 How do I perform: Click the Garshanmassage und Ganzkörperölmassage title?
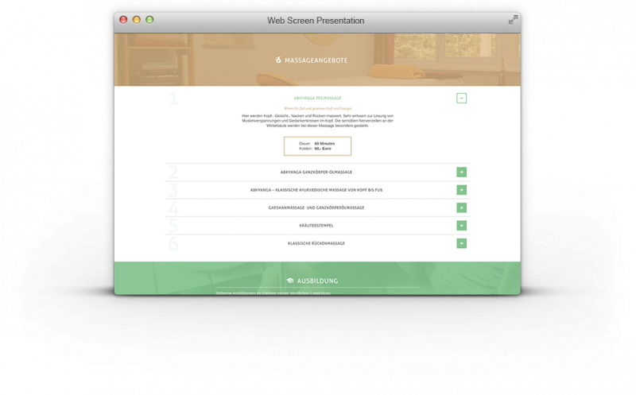coord(316,207)
